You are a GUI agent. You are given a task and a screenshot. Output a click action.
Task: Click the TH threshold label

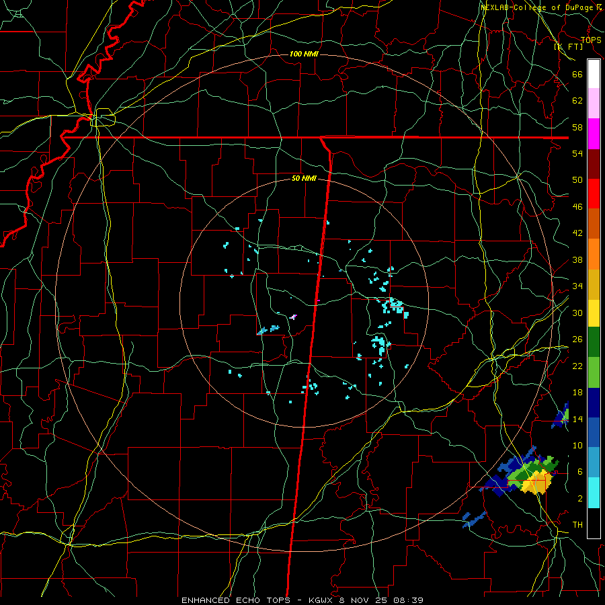pos(577,525)
